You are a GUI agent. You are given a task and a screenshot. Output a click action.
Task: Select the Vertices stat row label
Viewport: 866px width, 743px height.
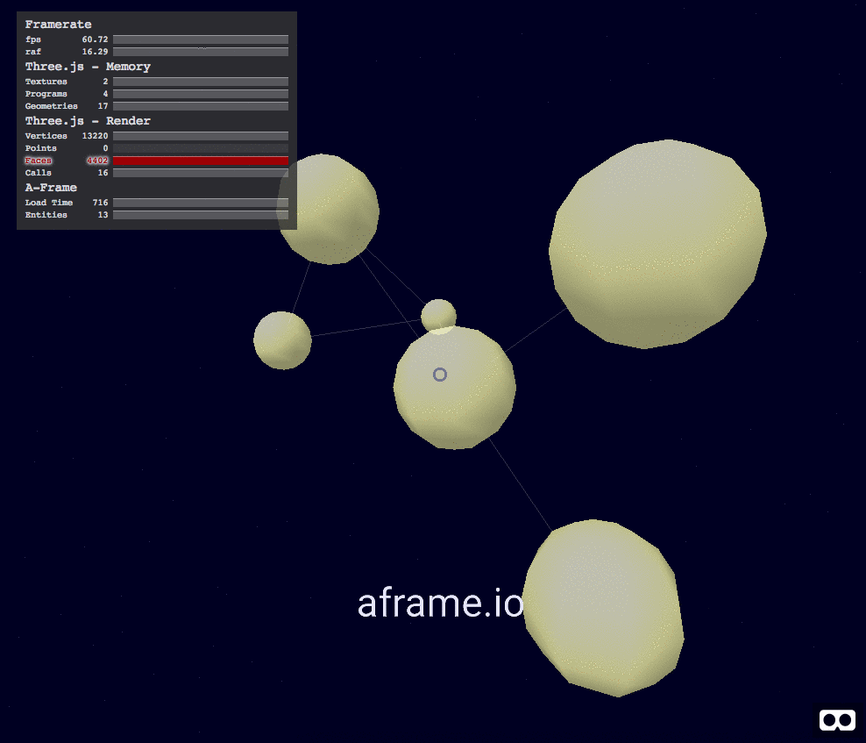[46, 136]
